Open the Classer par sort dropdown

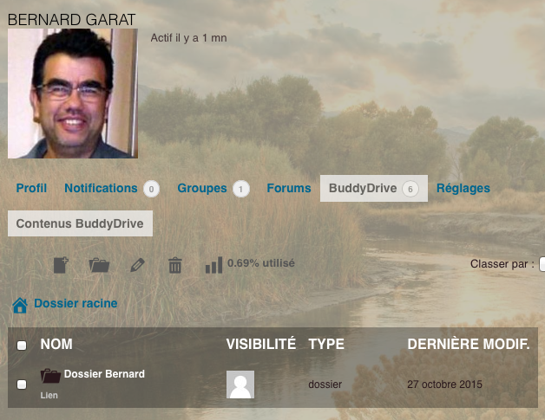click(542, 264)
